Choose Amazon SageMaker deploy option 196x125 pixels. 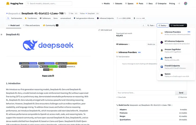[x=176, y=51]
